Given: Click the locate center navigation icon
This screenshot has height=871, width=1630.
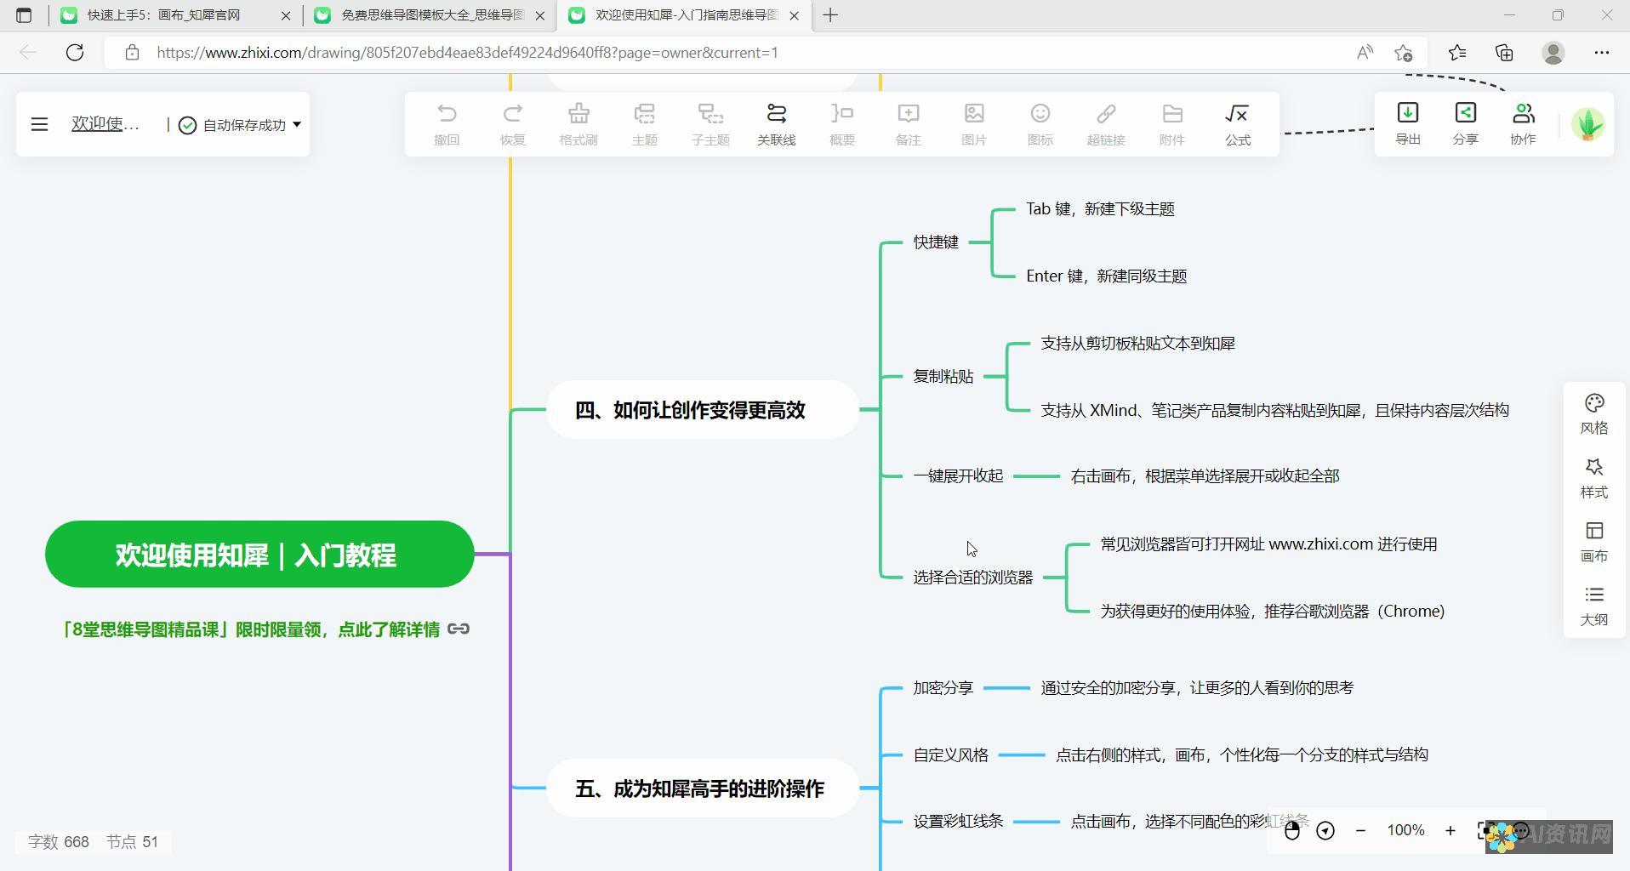Looking at the screenshot, I should [1325, 830].
